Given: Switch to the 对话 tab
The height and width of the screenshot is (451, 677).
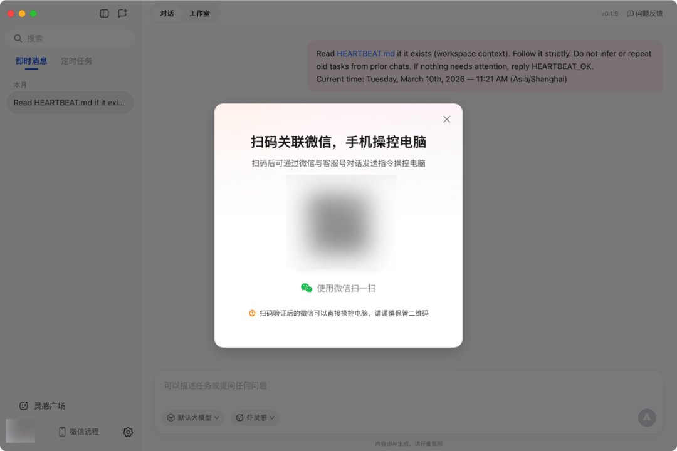Looking at the screenshot, I should pyautogui.click(x=167, y=13).
